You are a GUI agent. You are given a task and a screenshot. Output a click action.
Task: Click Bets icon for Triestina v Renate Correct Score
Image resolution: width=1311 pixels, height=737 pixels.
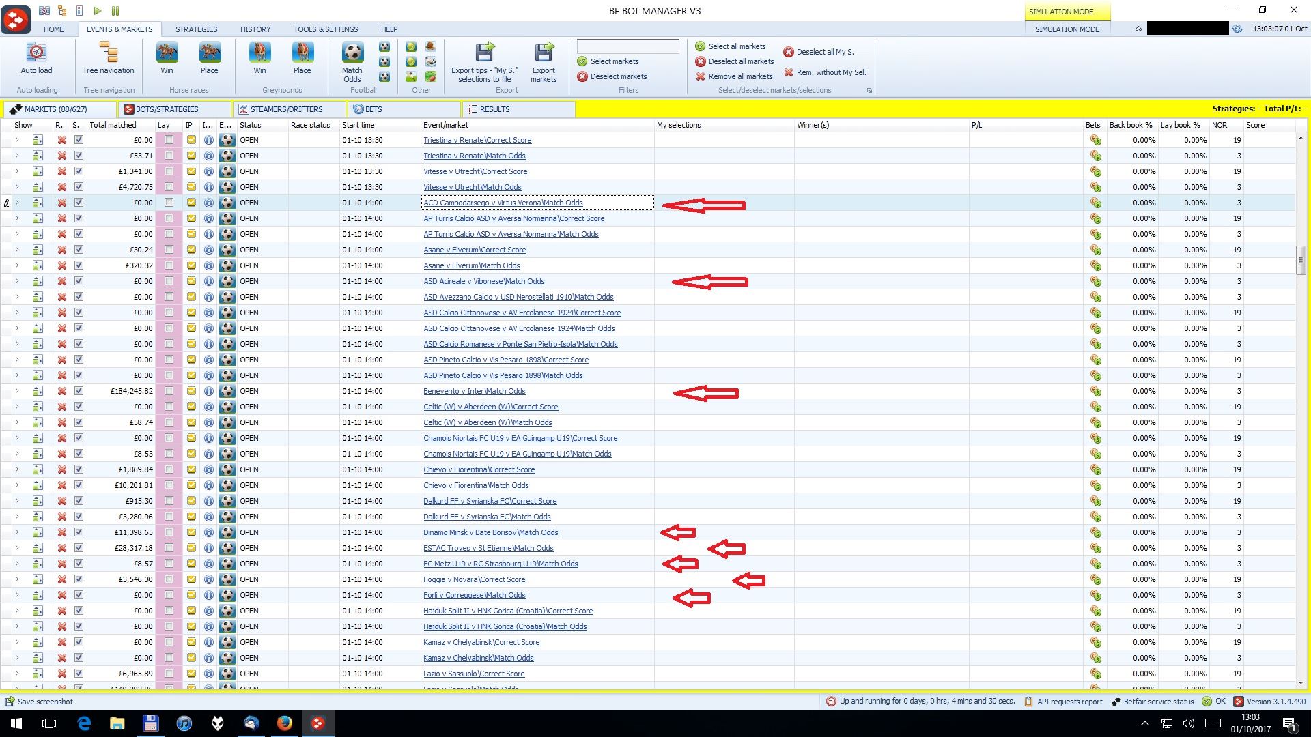[x=1095, y=140]
